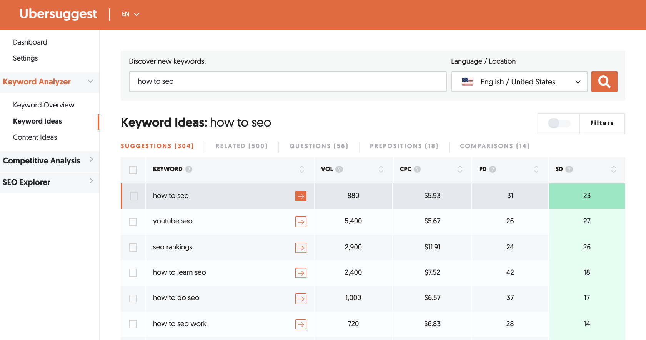Sort table by PD column arrows
646x340 pixels.
(536, 169)
